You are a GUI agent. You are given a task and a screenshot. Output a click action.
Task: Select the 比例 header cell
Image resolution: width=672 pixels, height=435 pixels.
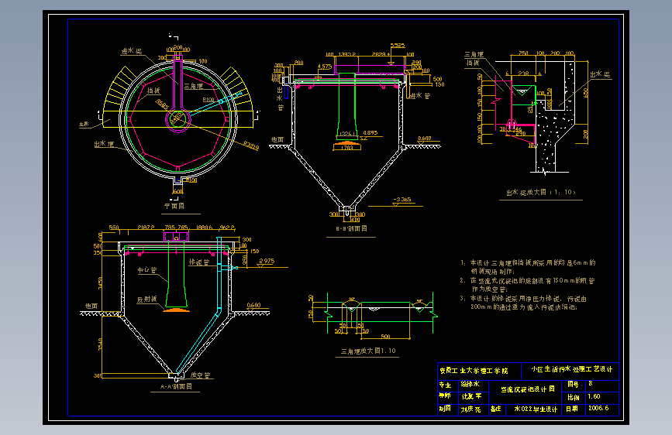click(x=574, y=397)
